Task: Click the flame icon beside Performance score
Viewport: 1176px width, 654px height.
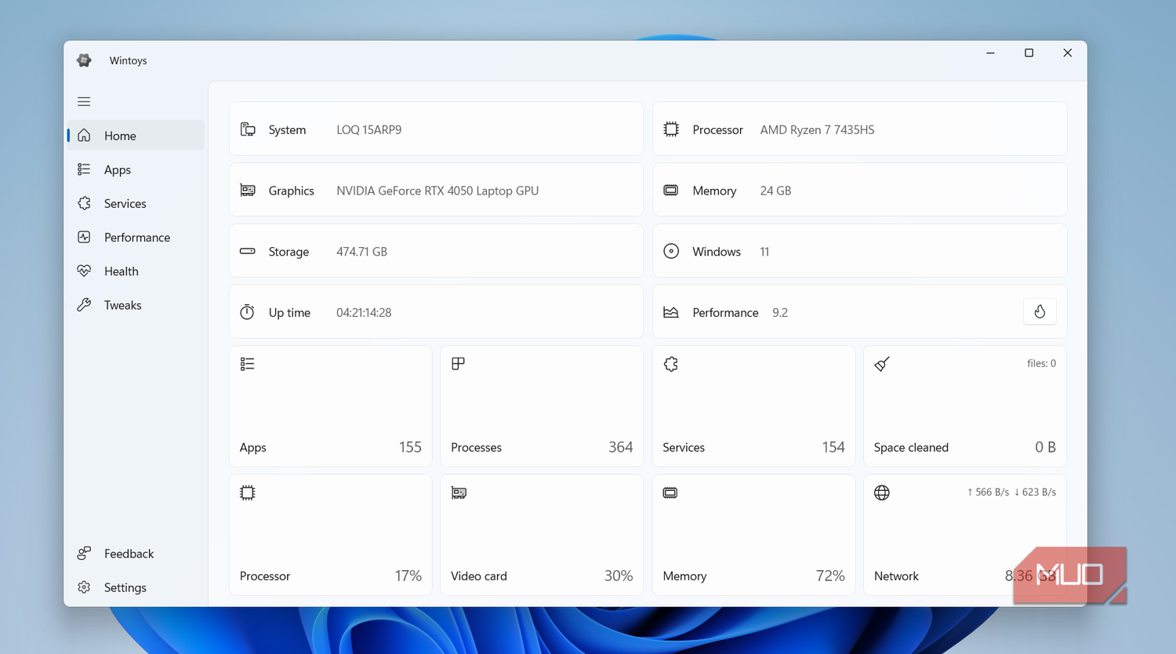Action: pos(1040,312)
